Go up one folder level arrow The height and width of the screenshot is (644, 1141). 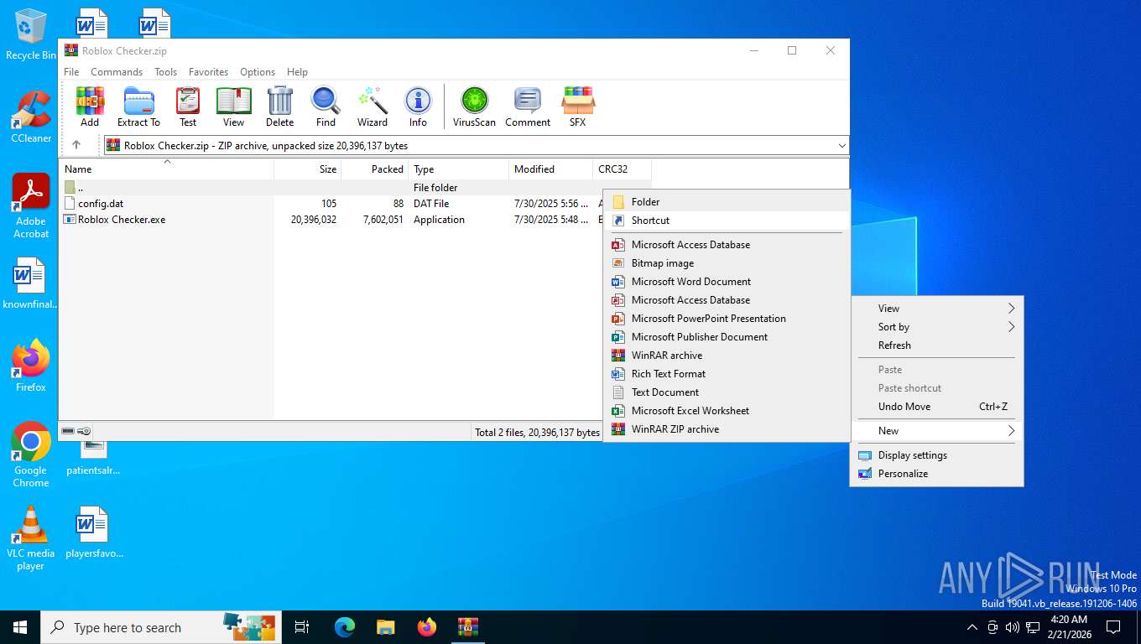[x=76, y=145]
